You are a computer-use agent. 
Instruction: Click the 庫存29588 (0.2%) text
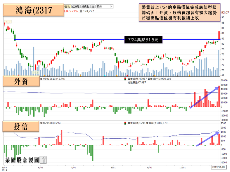point(50,123)
